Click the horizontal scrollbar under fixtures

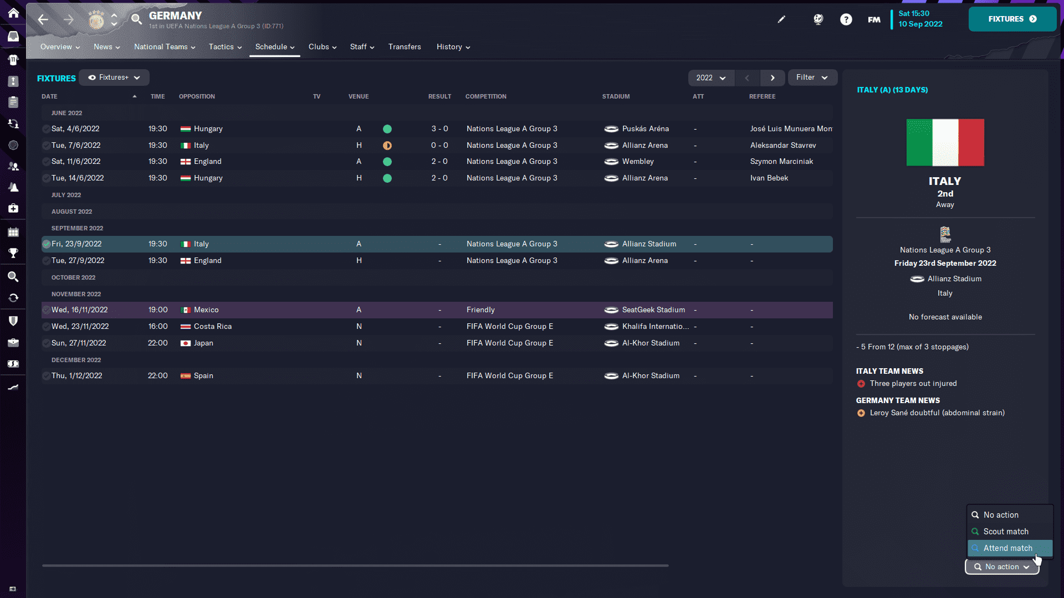coord(355,565)
